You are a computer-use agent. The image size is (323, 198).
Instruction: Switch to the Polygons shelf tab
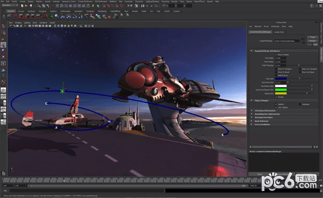(x=43, y=11)
